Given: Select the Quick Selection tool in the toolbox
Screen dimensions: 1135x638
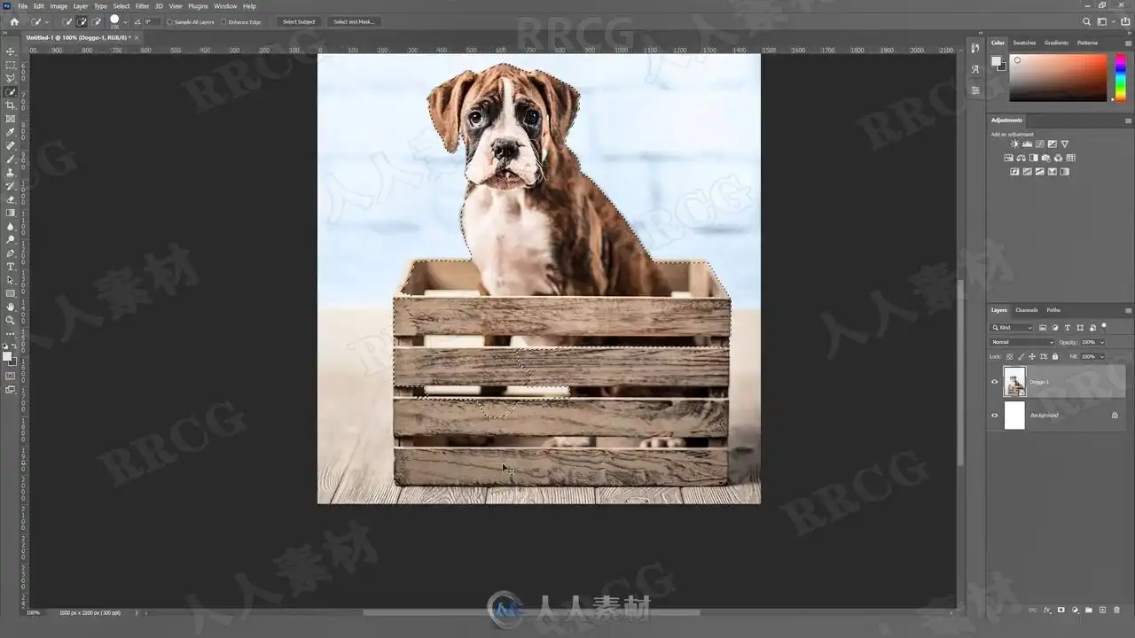Looking at the screenshot, I should pos(11,92).
